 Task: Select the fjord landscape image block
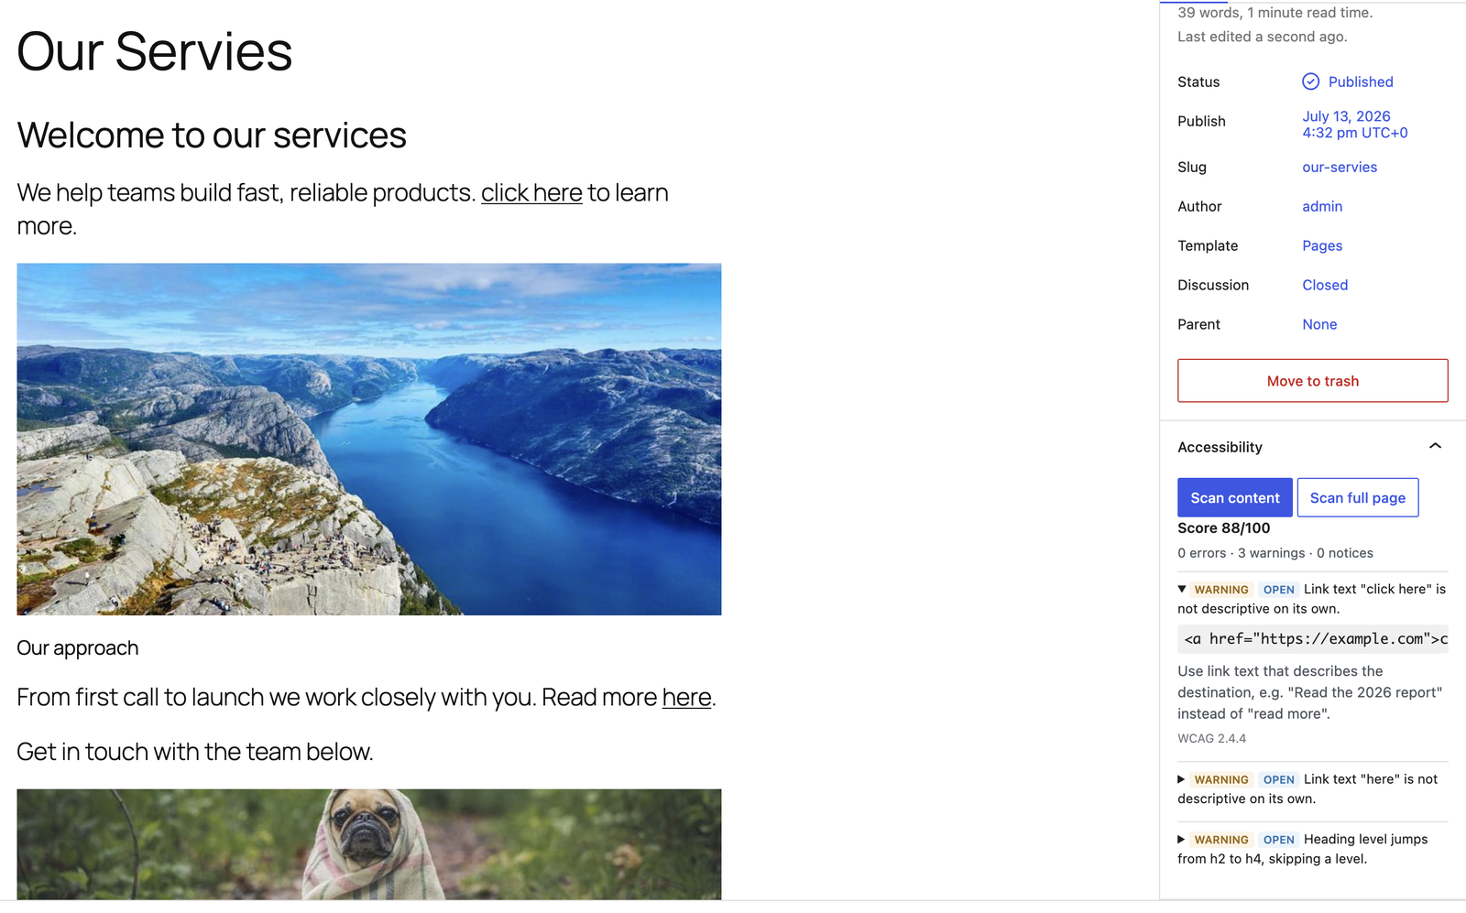[368, 439]
